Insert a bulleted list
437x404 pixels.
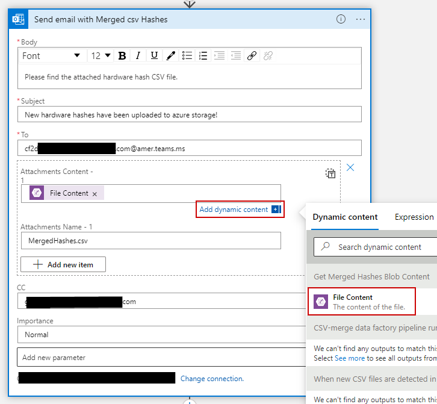(x=187, y=56)
